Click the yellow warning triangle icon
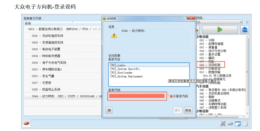This screenshot has height=131, width=260. 114,35
